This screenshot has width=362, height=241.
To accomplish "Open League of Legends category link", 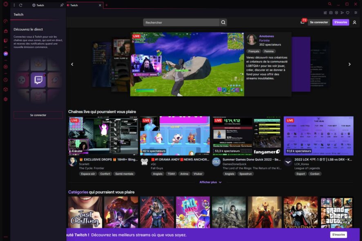I will 307,168.
